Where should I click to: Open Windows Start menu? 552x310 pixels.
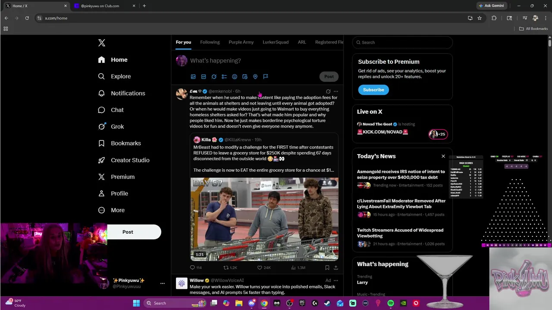coord(136,303)
